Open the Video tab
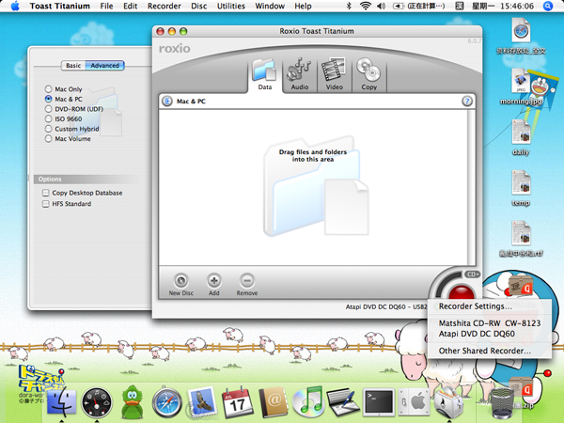Viewport: 564px width, 423px height. click(334, 74)
